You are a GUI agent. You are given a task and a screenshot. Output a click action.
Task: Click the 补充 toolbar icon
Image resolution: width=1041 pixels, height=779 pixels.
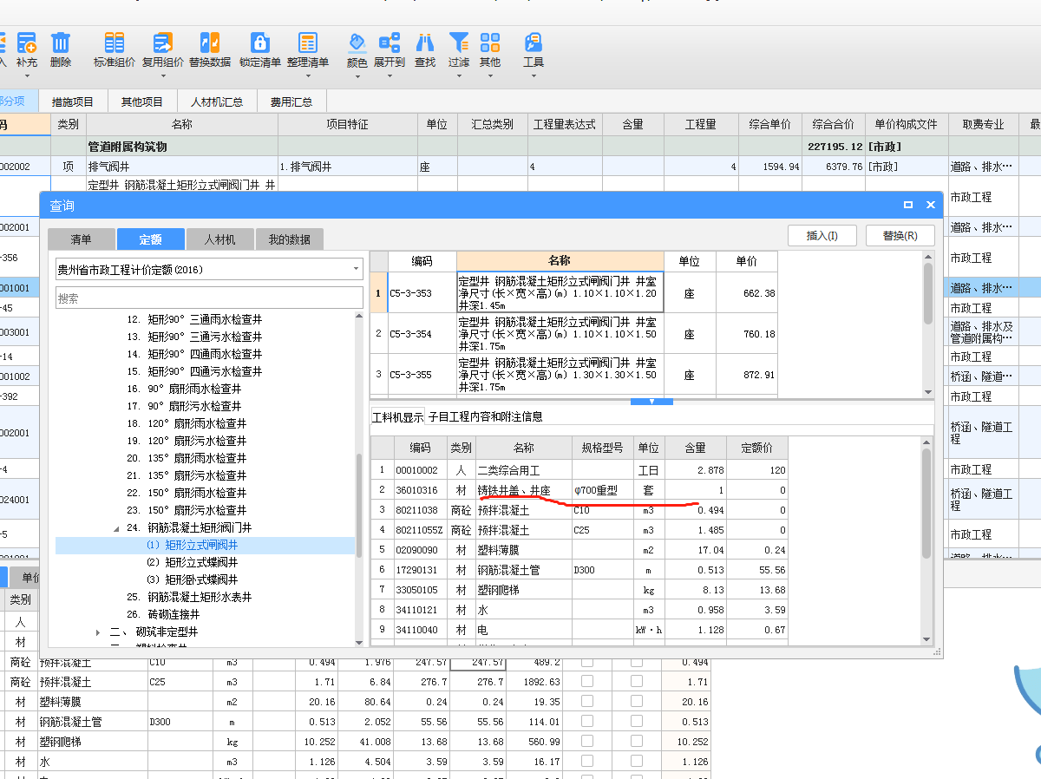(x=26, y=42)
